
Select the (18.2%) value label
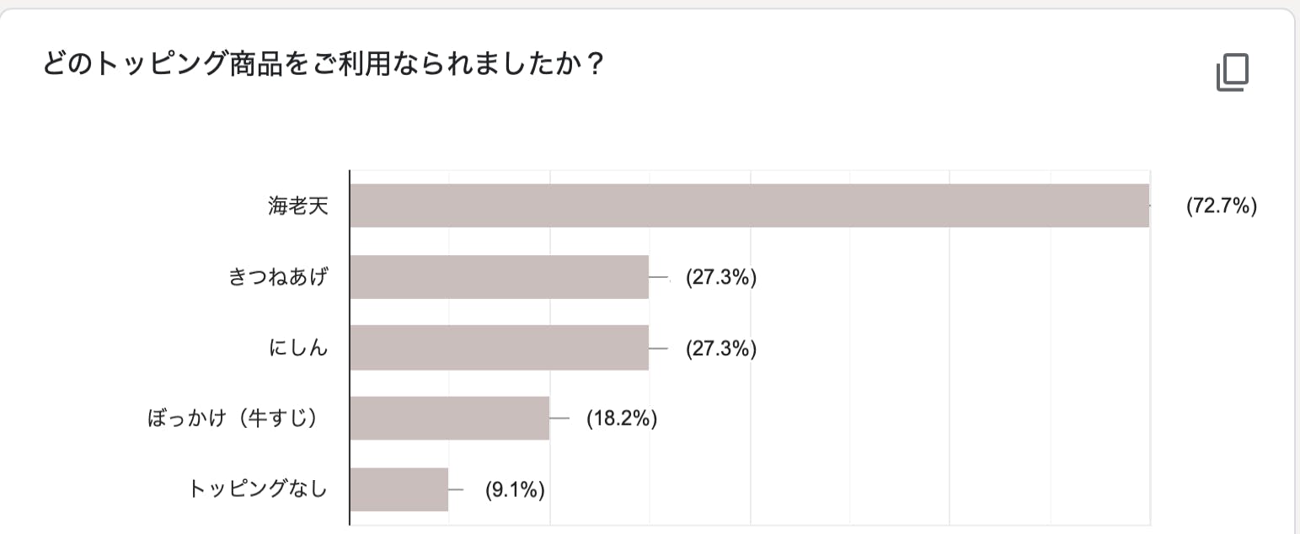(x=622, y=419)
